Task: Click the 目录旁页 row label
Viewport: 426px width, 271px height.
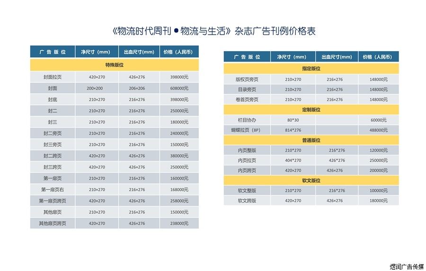Action: 247,90
